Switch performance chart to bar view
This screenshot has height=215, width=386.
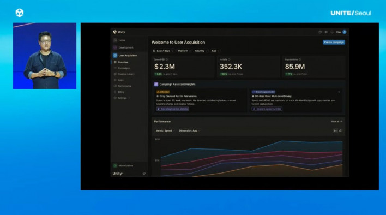340,131
